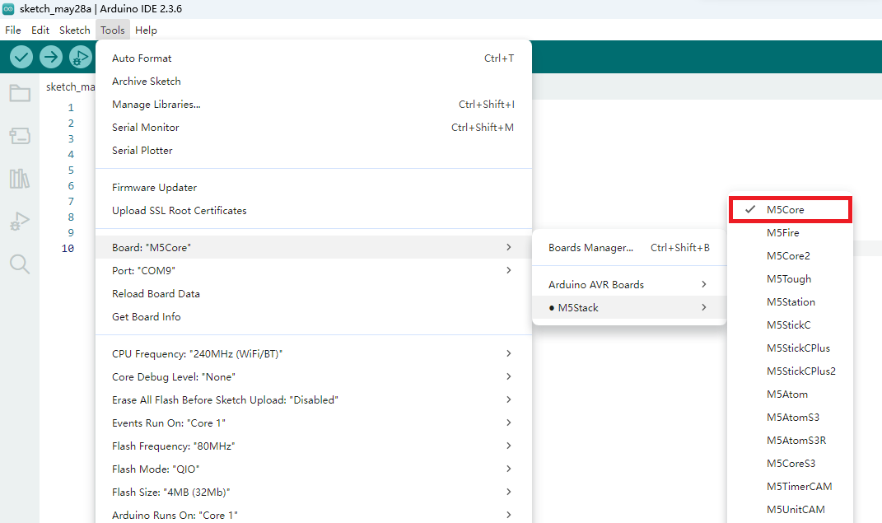Choose the M5CoreS3 board entry
882x523 pixels.
click(x=791, y=464)
